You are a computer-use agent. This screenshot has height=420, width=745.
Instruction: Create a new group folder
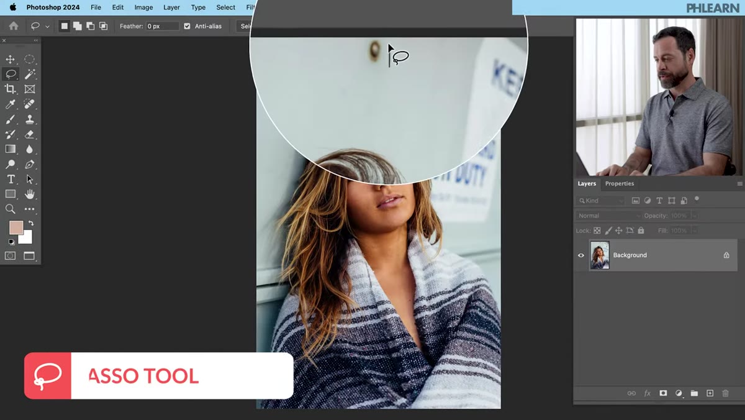click(x=694, y=393)
